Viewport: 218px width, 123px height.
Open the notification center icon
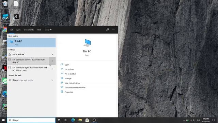coord(214,120)
